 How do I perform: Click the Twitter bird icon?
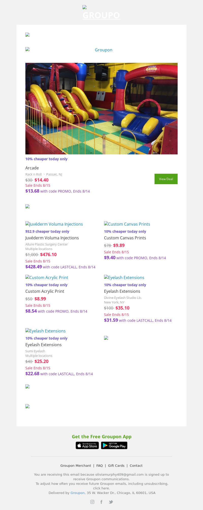111,502
